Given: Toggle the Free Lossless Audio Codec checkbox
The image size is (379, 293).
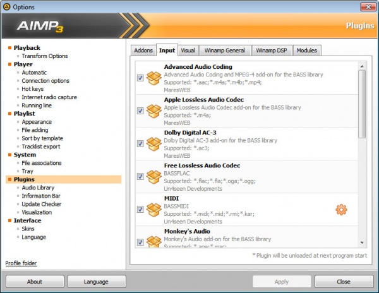Looking at the screenshot, I should click(140, 177).
